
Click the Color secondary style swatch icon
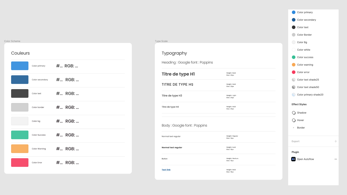point(294,20)
